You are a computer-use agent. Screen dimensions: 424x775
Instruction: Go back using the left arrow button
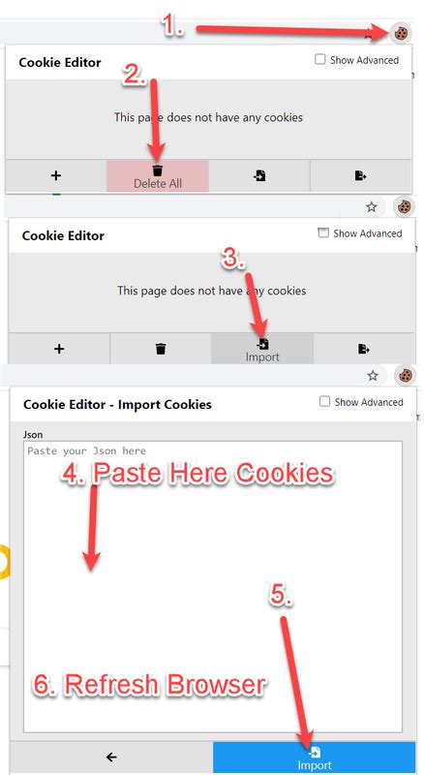click(111, 757)
